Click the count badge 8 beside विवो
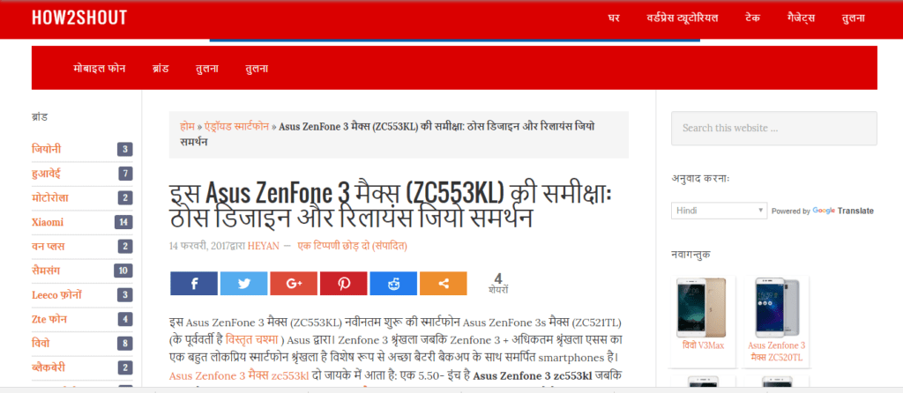The image size is (903, 393). click(125, 344)
